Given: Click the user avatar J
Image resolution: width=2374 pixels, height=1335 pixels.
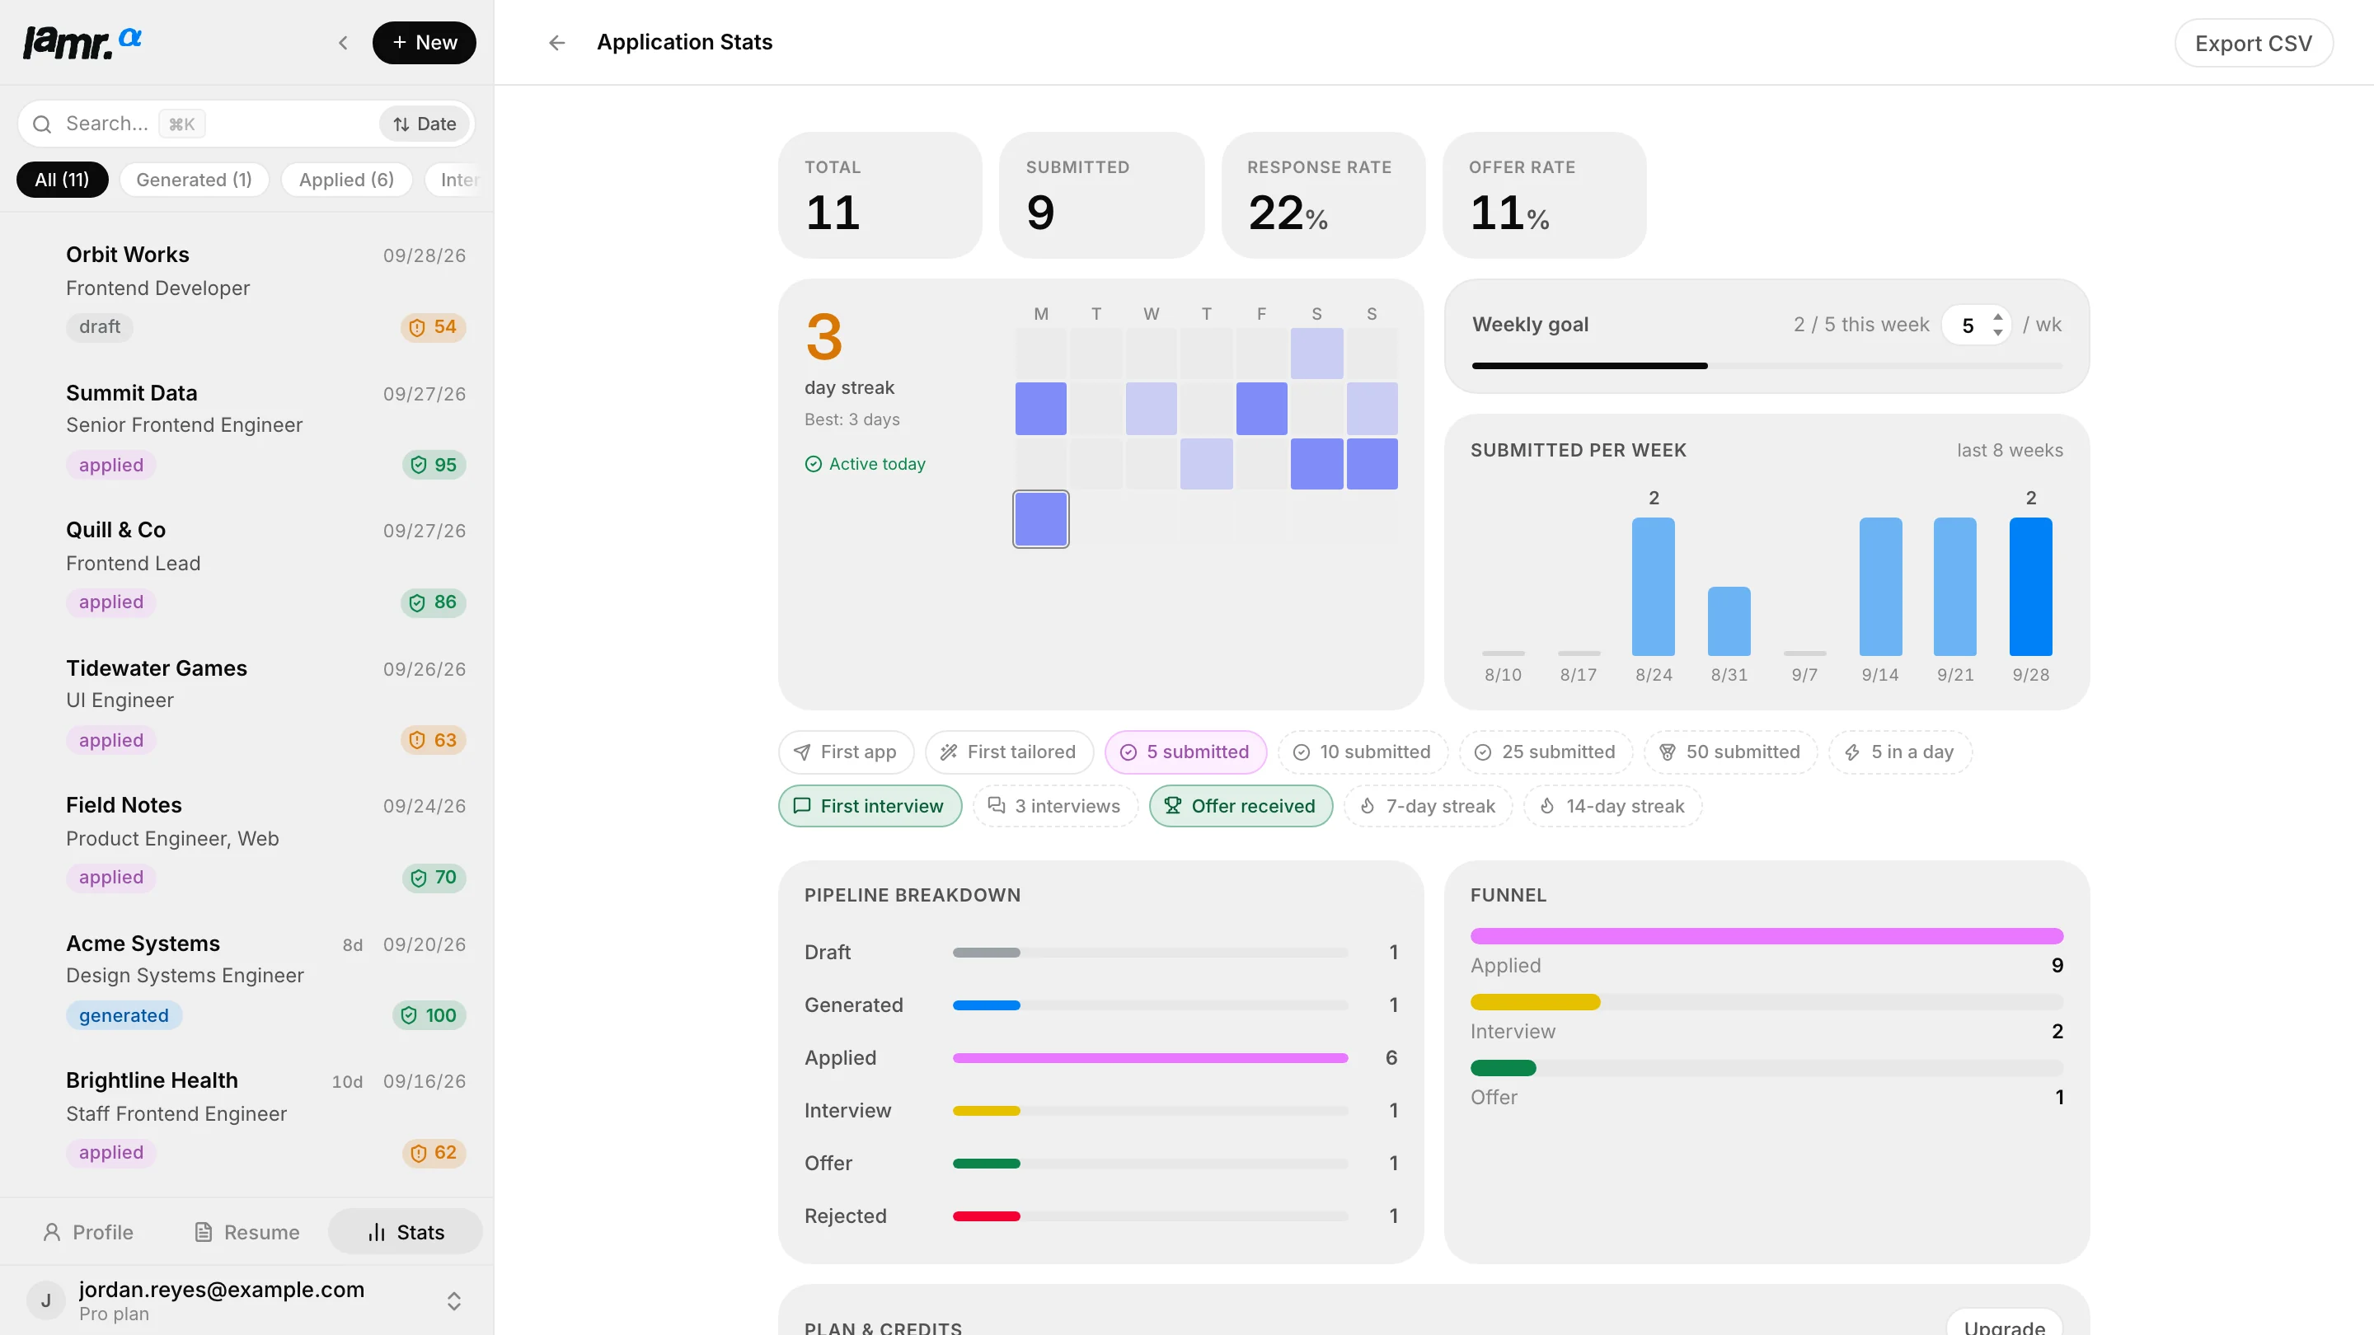Looking at the screenshot, I should coord(46,1301).
